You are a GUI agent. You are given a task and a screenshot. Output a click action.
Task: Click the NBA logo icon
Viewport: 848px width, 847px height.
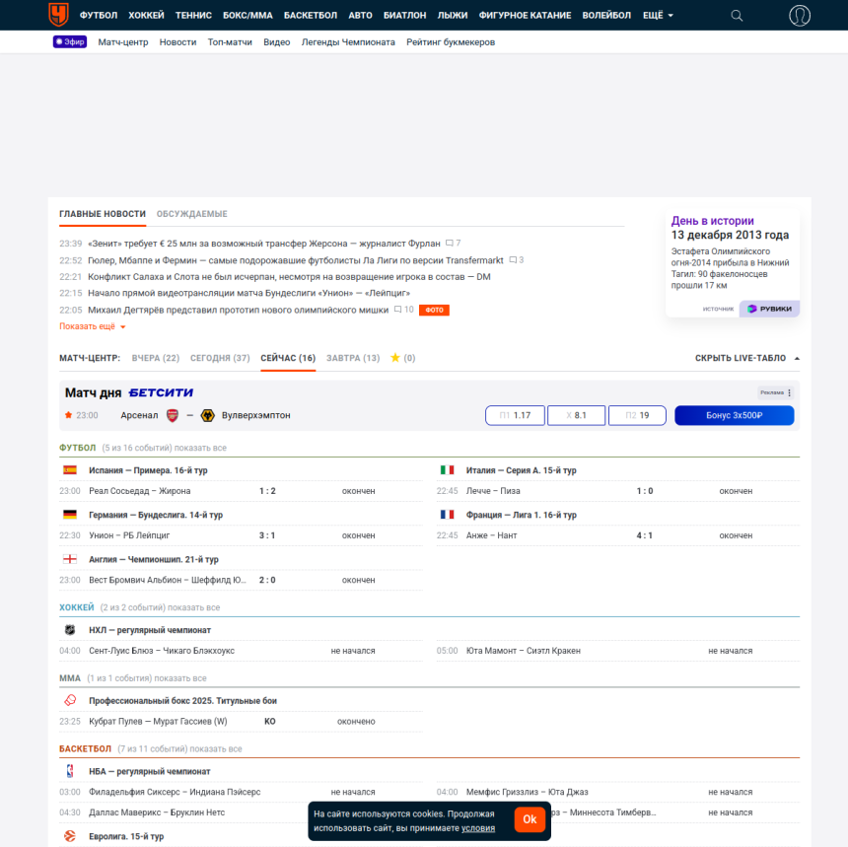coord(70,771)
